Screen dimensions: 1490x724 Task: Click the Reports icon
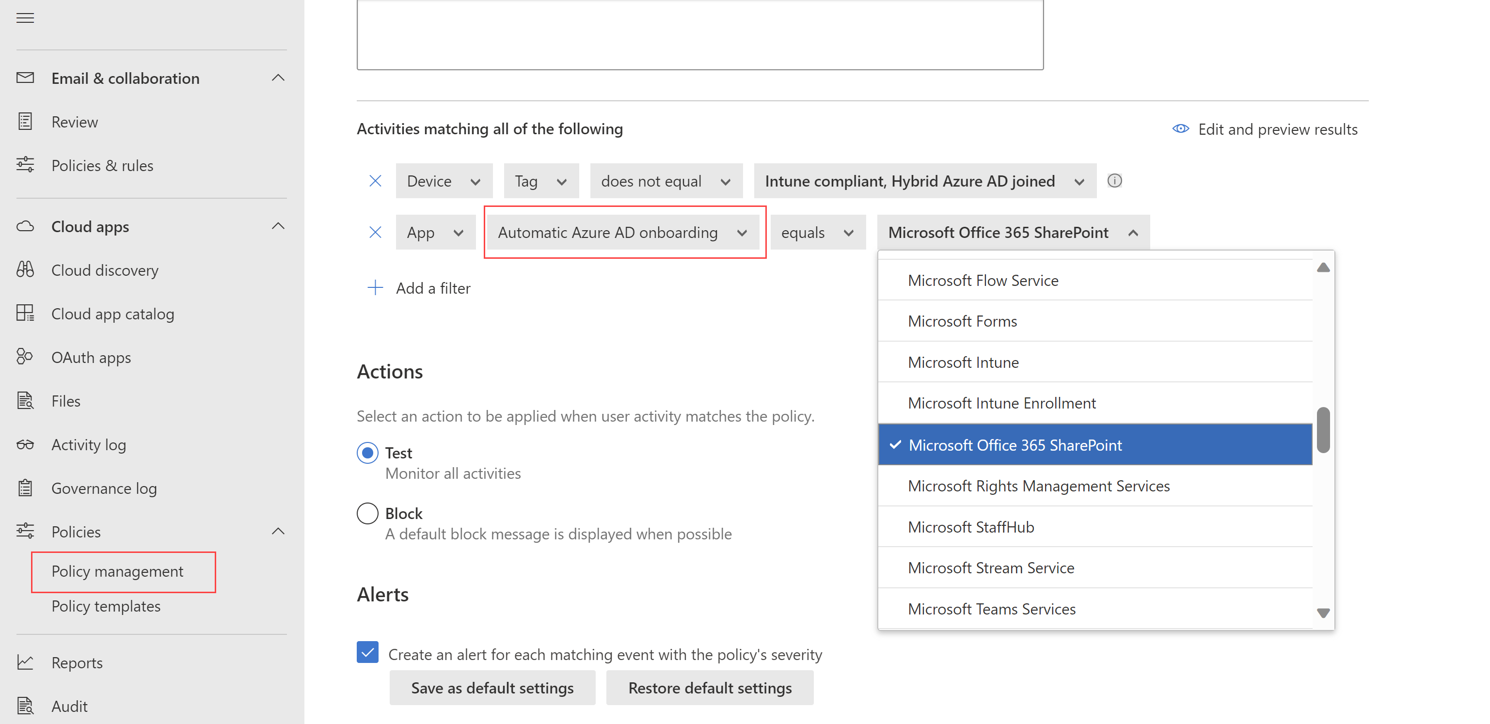pyautogui.click(x=26, y=662)
